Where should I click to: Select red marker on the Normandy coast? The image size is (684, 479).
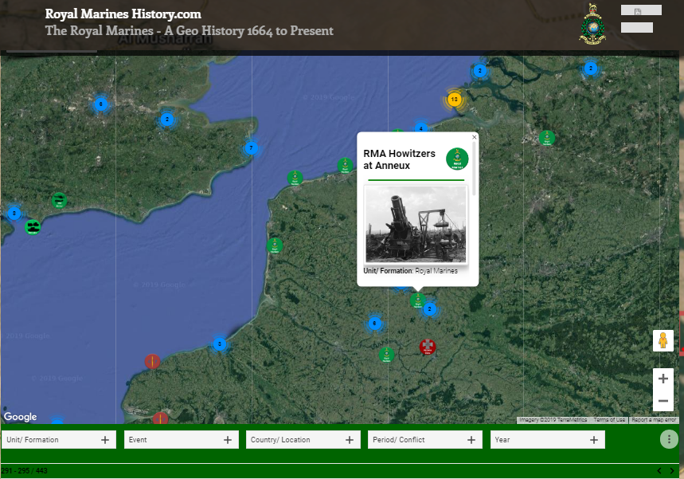pyautogui.click(x=152, y=362)
